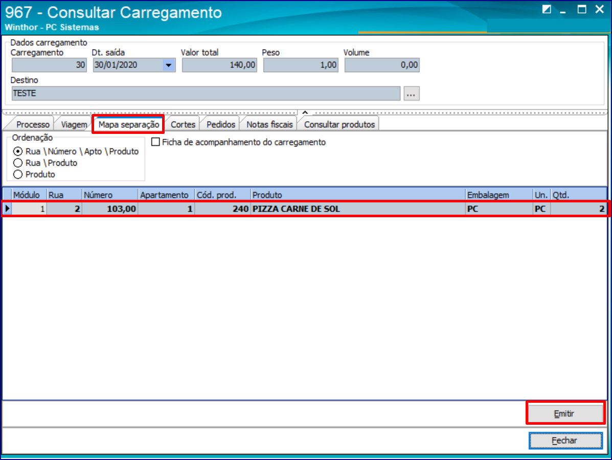Click the Fechar button

pos(565,441)
